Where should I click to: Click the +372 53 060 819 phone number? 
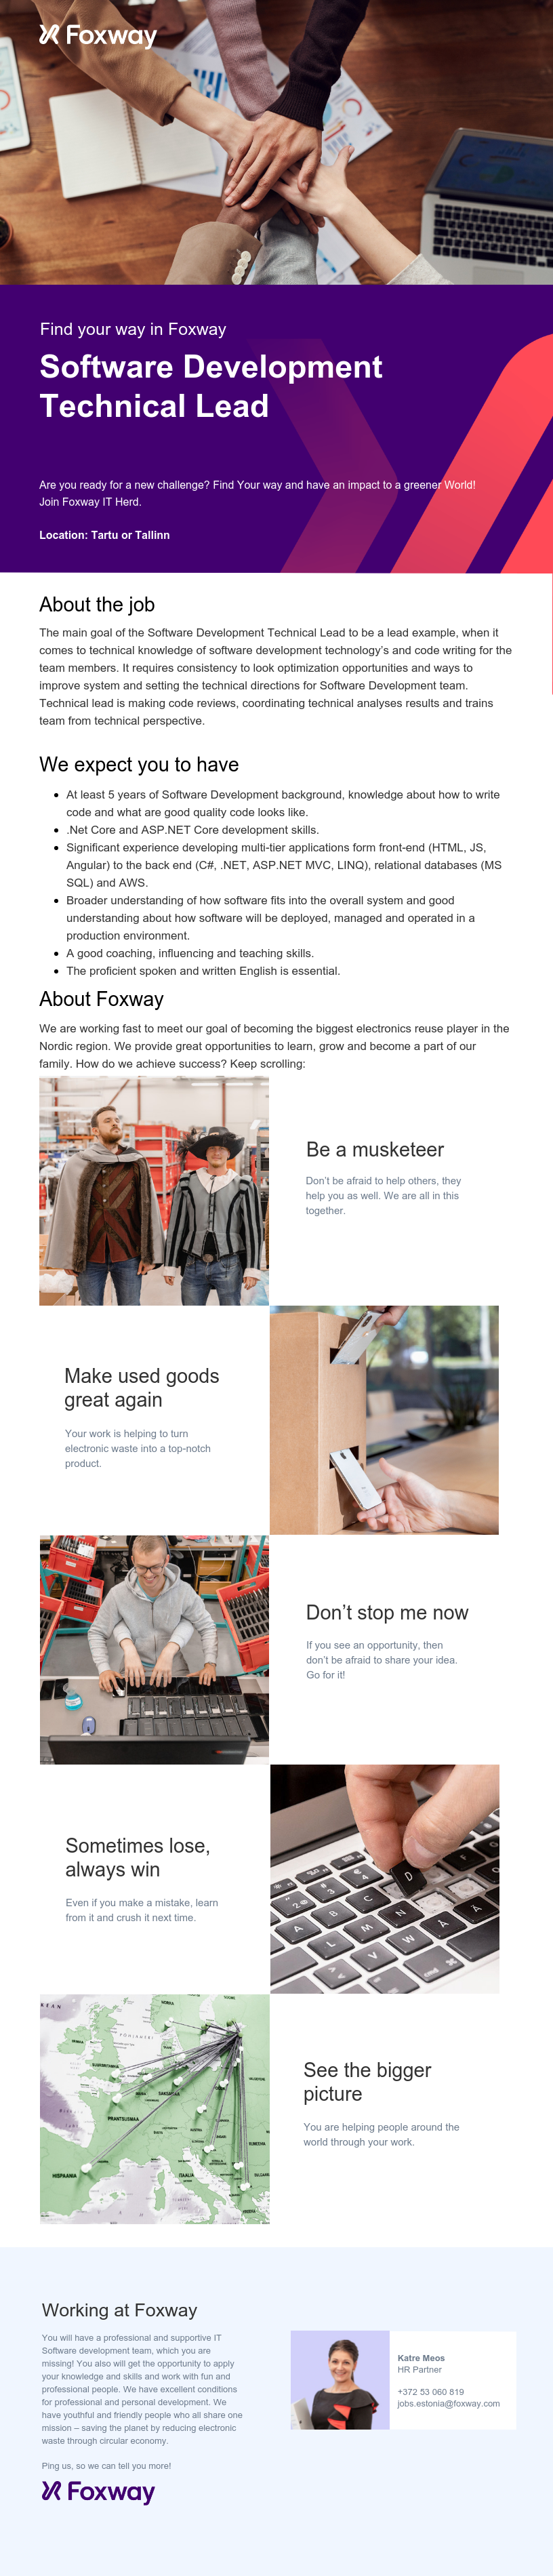(430, 2392)
